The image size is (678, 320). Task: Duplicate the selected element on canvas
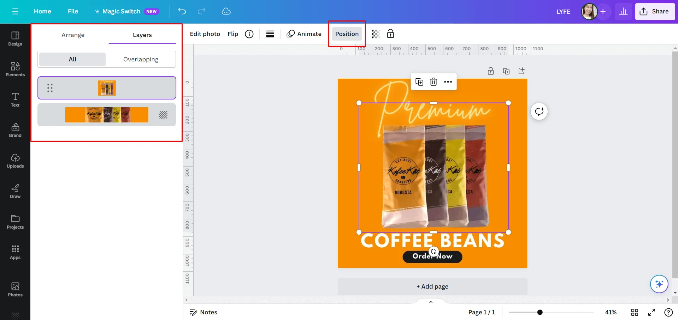click(419, 81)
